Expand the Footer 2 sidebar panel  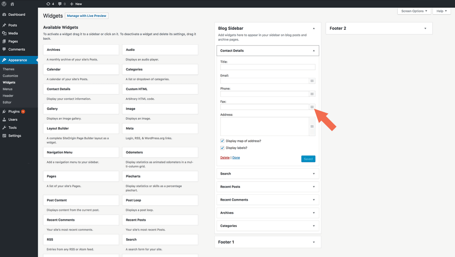point(425,28)
